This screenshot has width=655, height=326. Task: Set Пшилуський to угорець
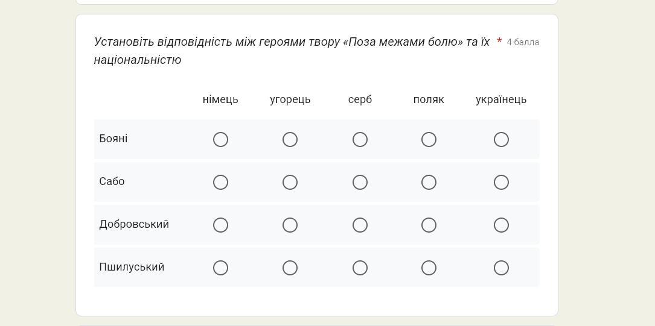(290, 268)
